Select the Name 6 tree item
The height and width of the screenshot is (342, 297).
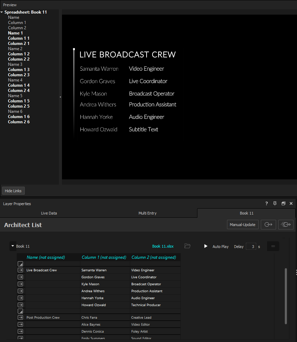(x=15, y=111)
